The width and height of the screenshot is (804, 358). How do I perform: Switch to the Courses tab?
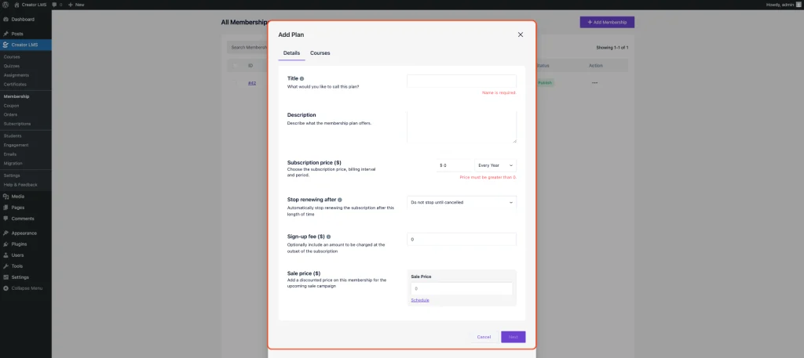320,52
